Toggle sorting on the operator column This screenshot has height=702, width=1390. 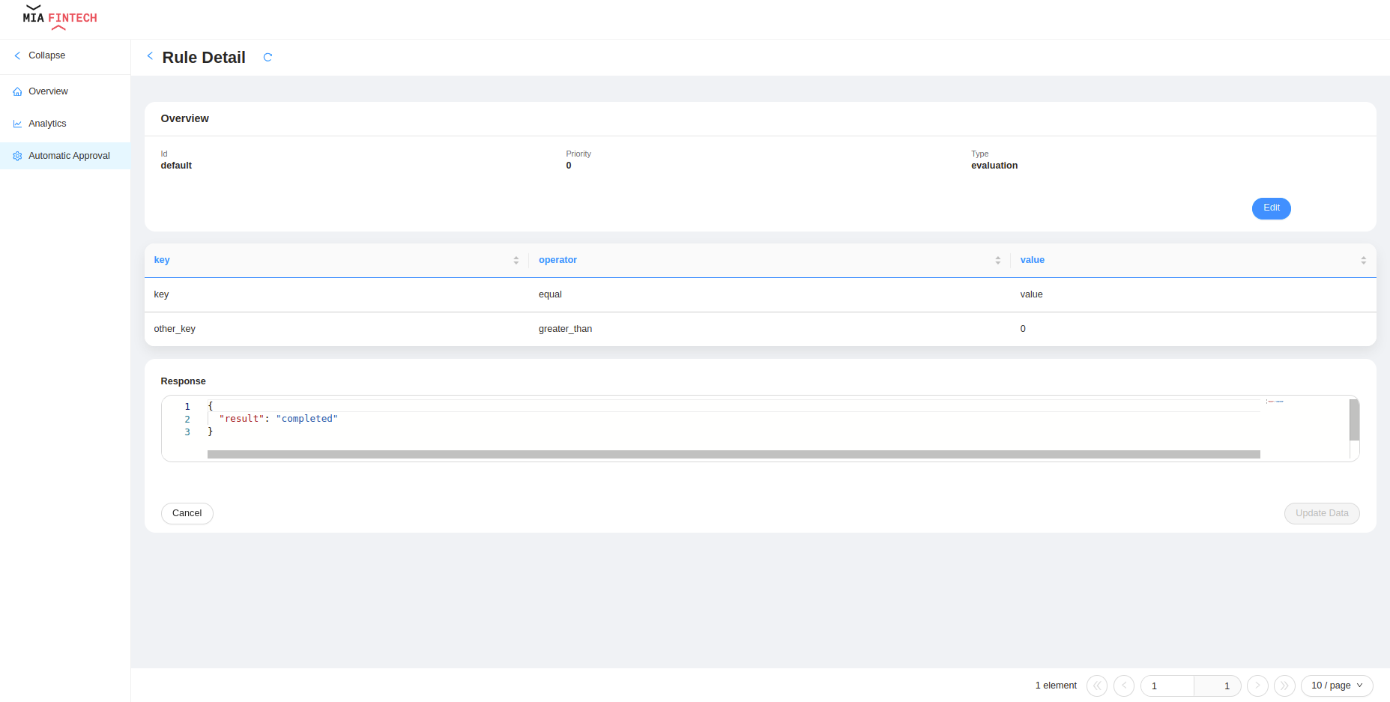997,260
